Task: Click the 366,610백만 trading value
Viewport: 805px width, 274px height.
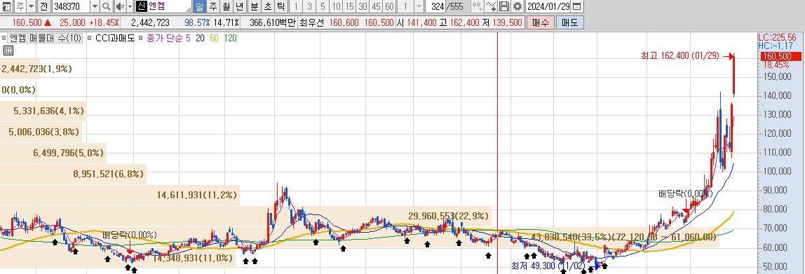Action: (273, 22)
